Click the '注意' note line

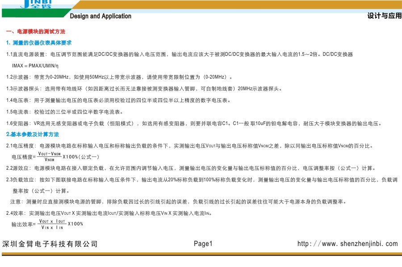click(x=179, y=202)
